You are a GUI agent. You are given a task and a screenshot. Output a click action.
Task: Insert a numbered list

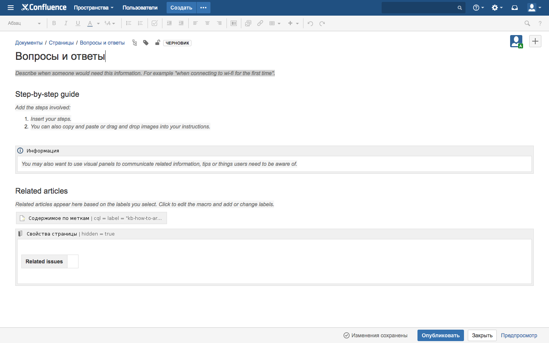click(x=140, y=23)
